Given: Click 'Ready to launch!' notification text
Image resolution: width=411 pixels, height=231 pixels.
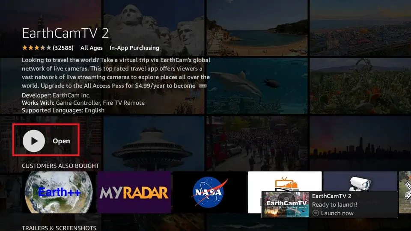Looking at the screenshot, I should [x=334, y=204].
